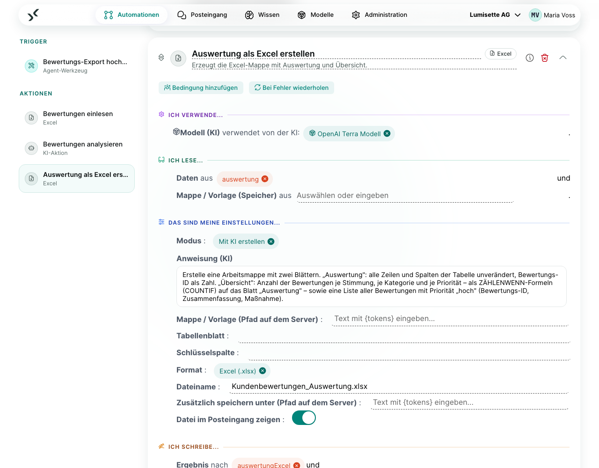Focus the Tabellenblatt input field
The height and width of the screenshot is (468, 599).
pos(404,336)
